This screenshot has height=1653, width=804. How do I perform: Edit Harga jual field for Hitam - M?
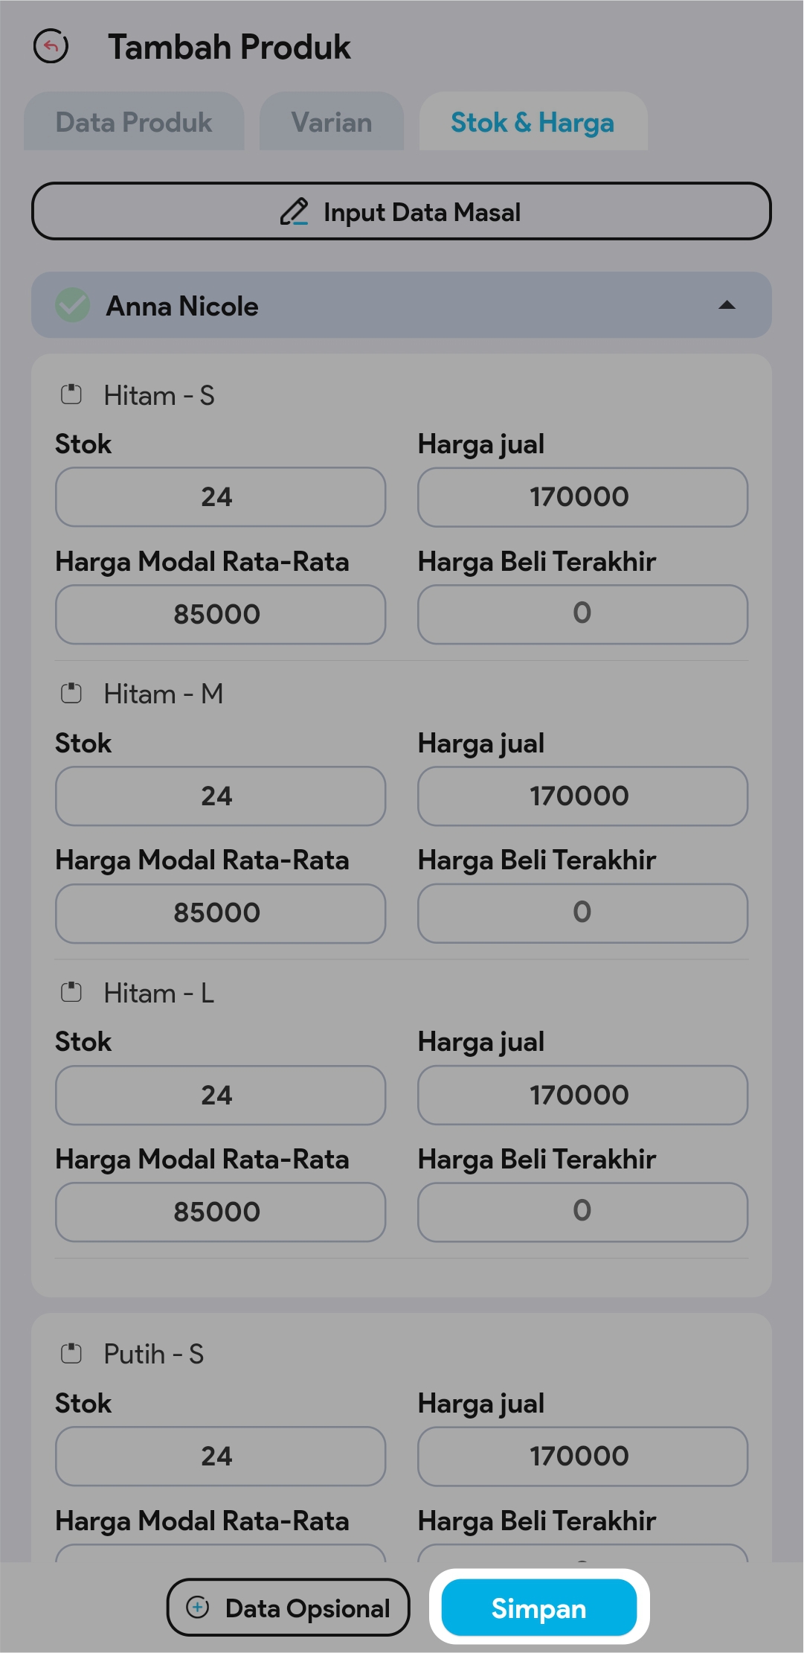pyautogui.click(x=582, y=796)
